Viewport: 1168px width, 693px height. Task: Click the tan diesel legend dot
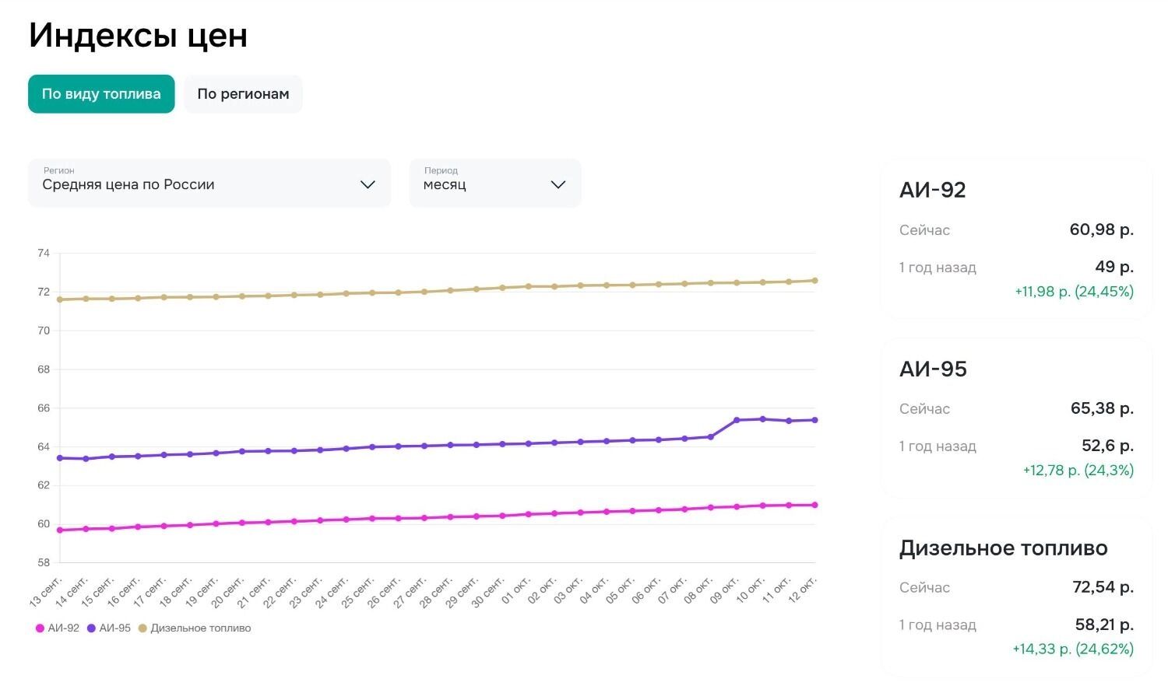pos(142,628)
